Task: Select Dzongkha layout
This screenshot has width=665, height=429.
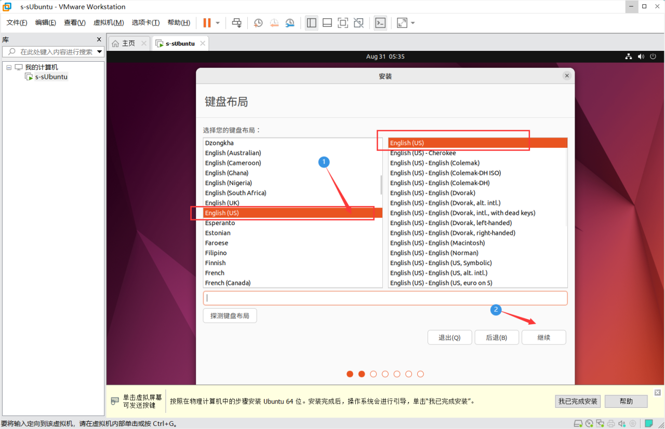Action: click(x=292, y=143)
